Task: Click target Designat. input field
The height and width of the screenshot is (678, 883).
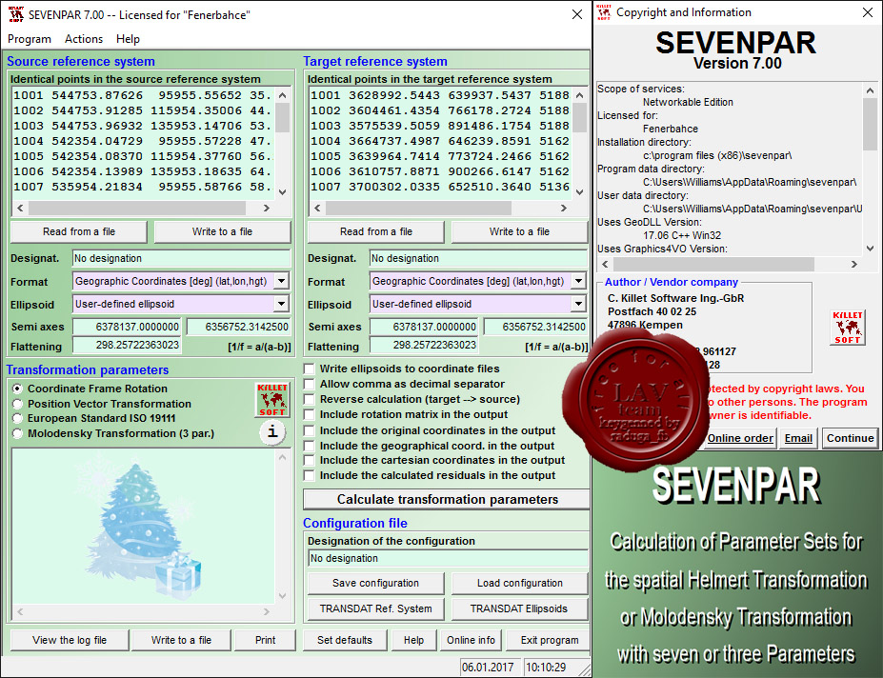Action: (x=478, y=258)
